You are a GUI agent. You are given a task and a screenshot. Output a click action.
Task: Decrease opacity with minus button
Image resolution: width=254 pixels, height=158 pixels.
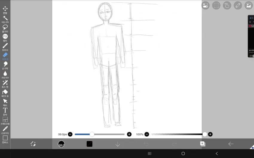coord(147,134)
